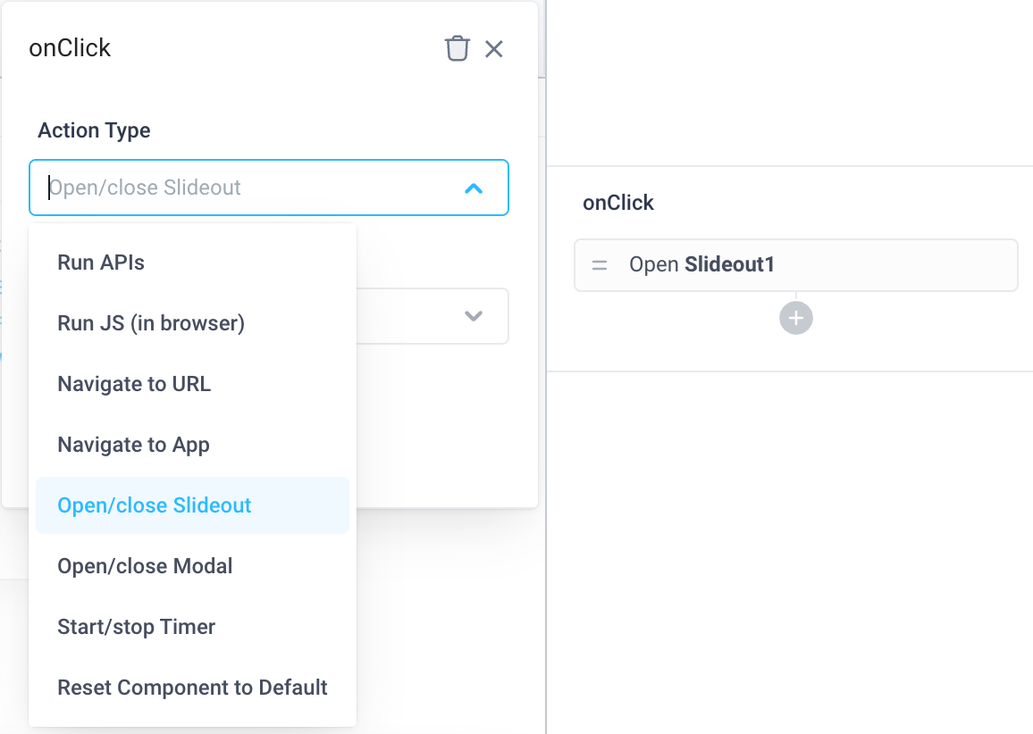Add a new action with plus button
The image size is (1033, 734).
point(795,318)
